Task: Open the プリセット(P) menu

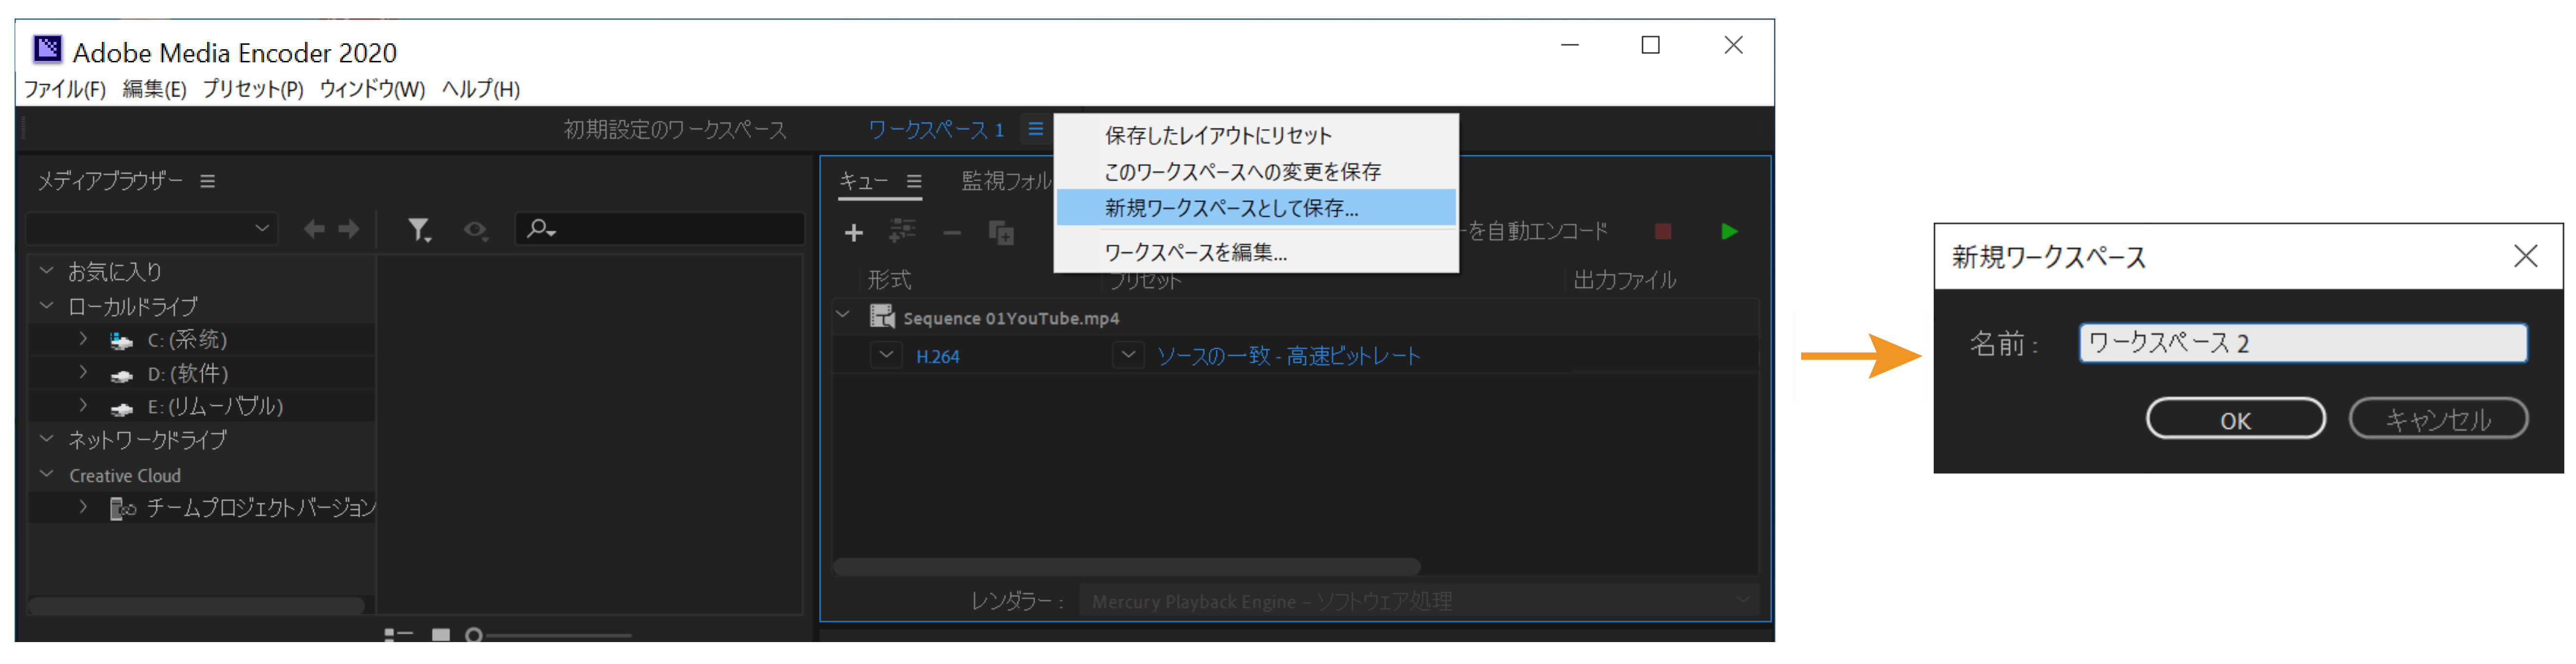Action: tap(253, 89)
